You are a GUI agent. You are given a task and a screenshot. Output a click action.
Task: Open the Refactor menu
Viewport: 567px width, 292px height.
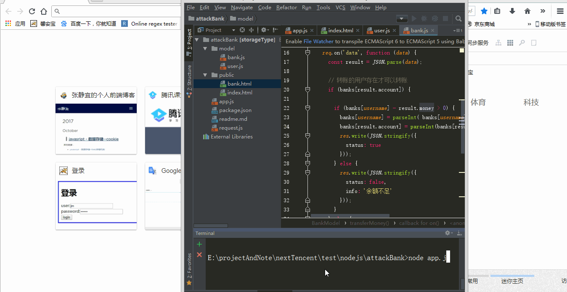[x=286, y=8]
